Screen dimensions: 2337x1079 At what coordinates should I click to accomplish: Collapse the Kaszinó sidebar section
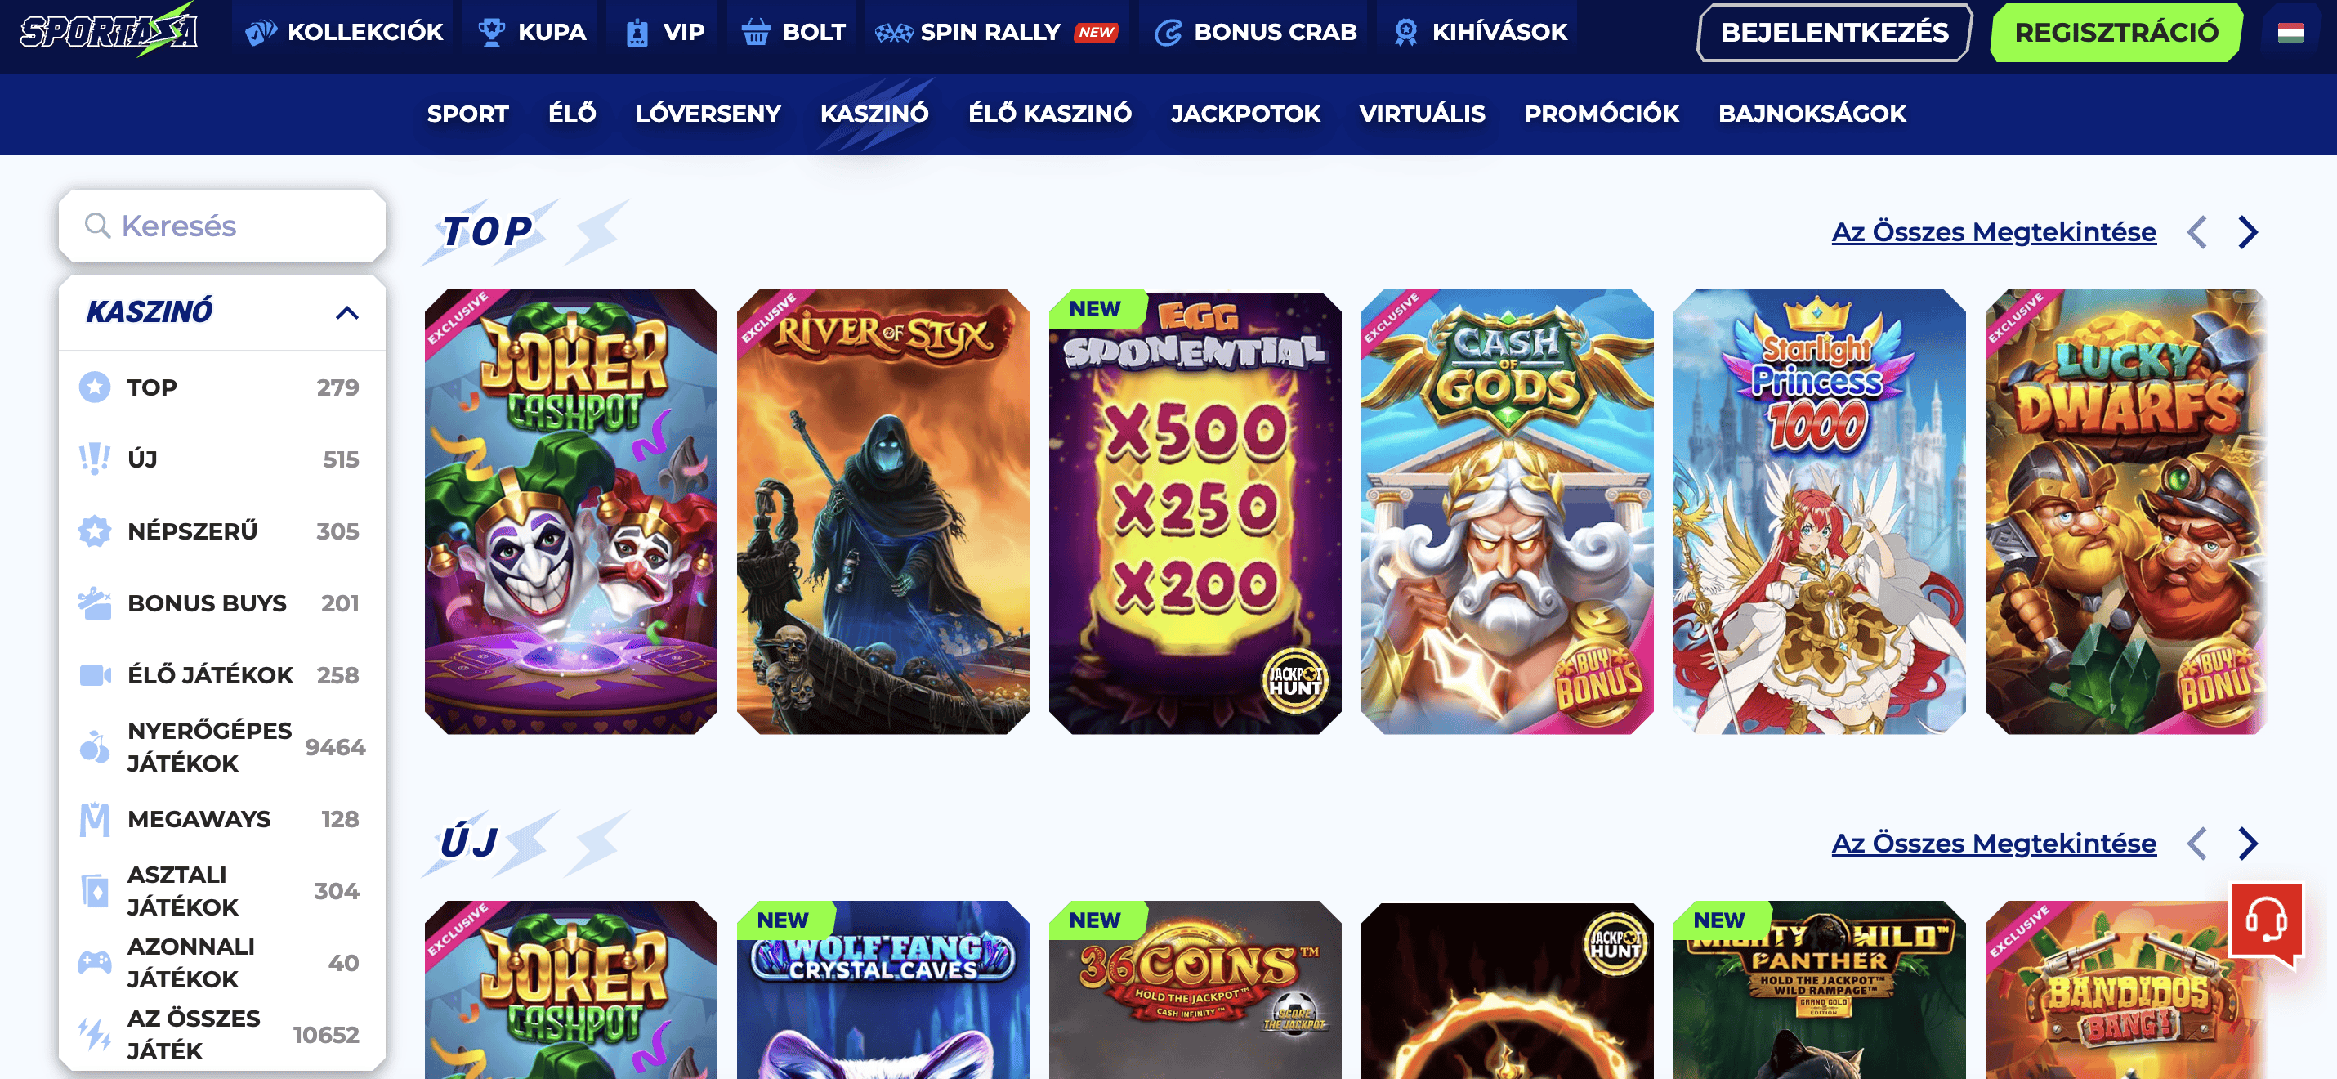tap(346, 313)
